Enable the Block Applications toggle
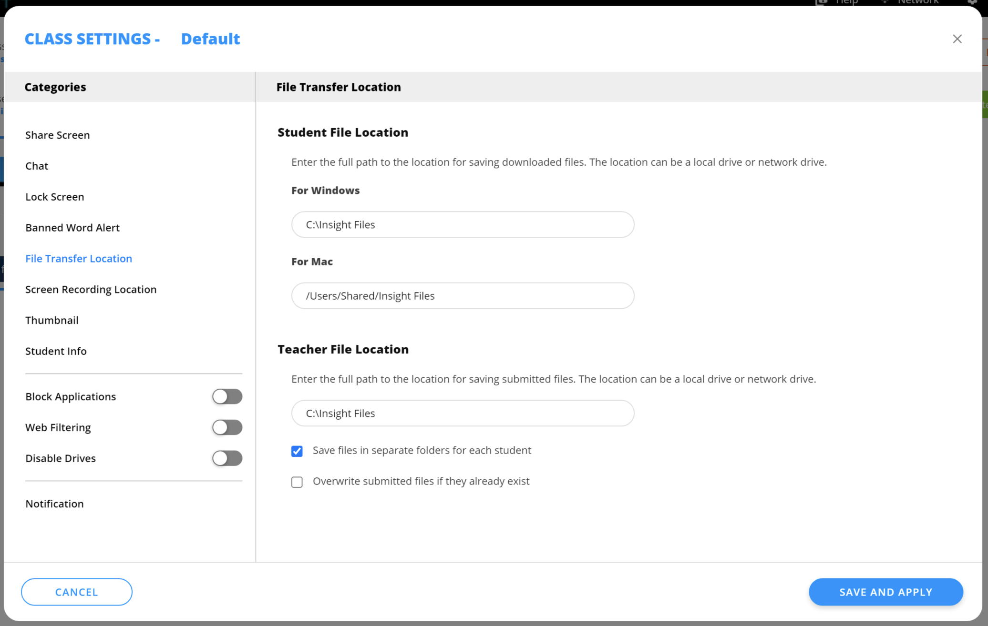Screen dimensions: 988x626 coord(227,396)
